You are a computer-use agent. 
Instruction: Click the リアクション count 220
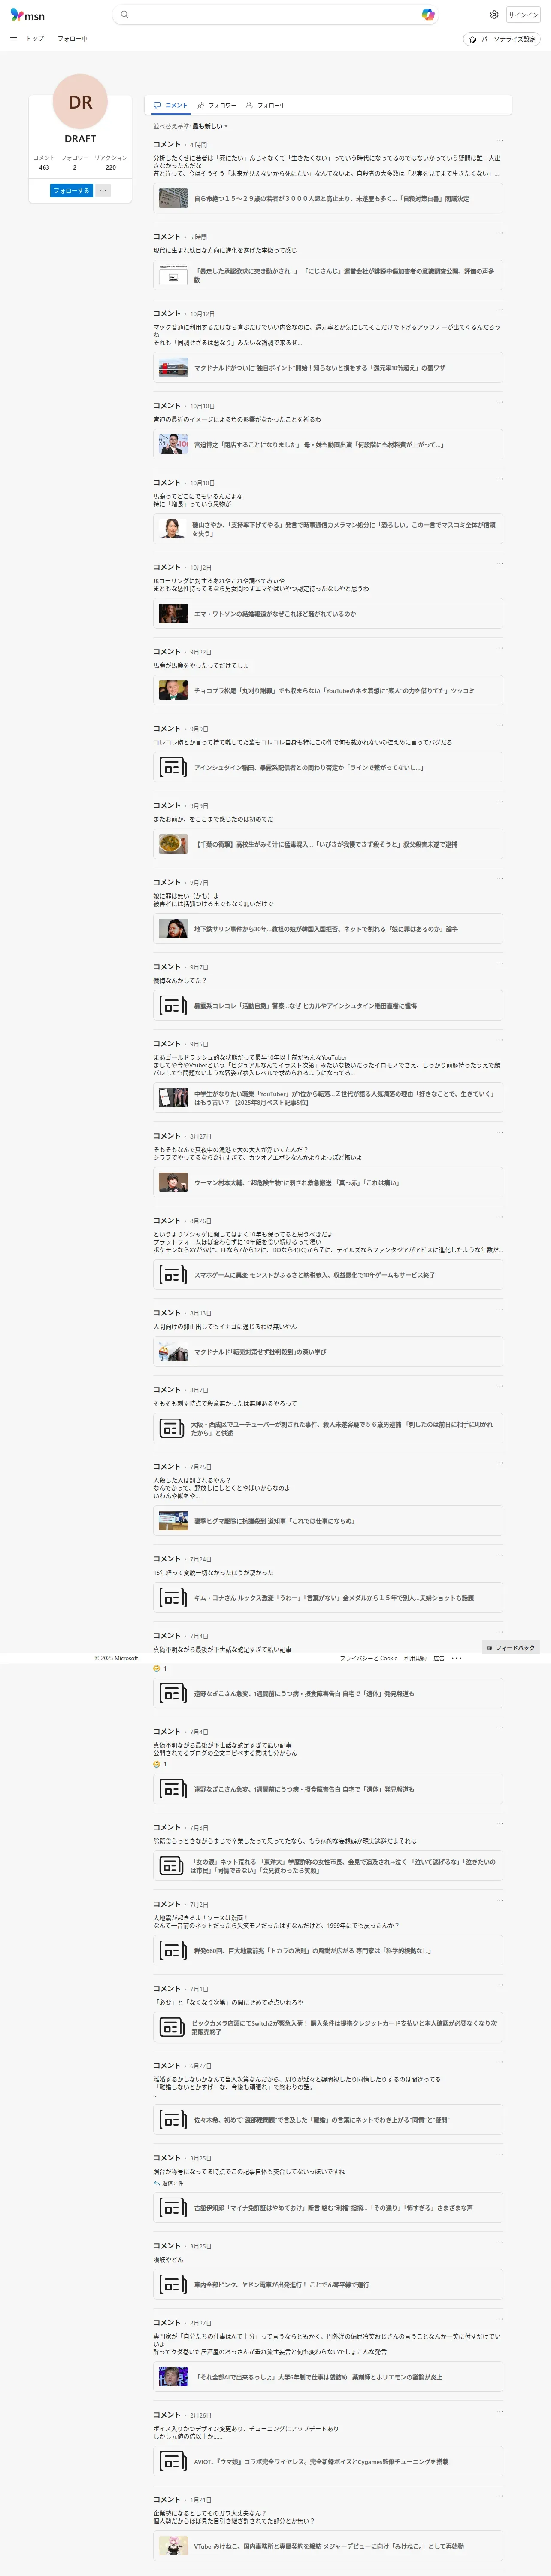tap(111, 168)
